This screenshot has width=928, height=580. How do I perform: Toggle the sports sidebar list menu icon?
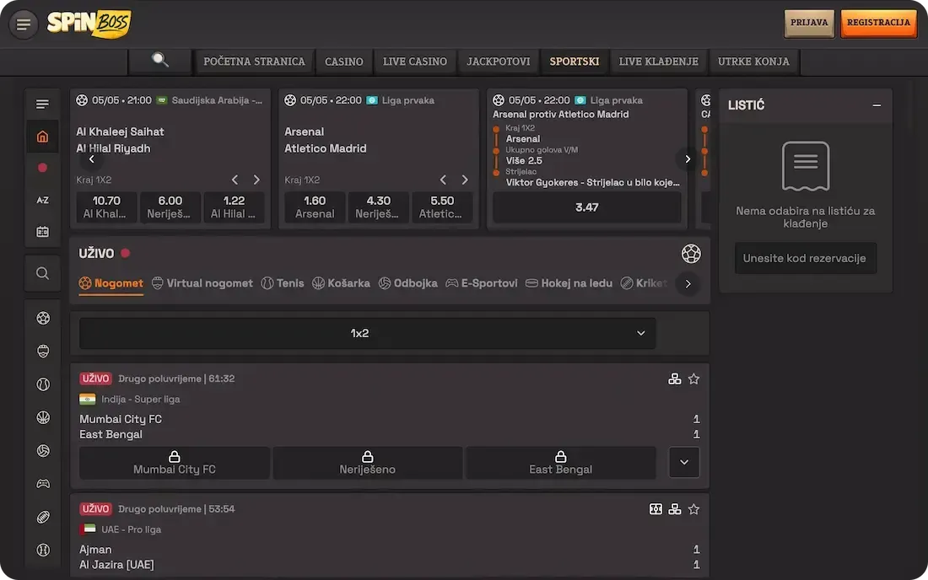tap(43, 104)
